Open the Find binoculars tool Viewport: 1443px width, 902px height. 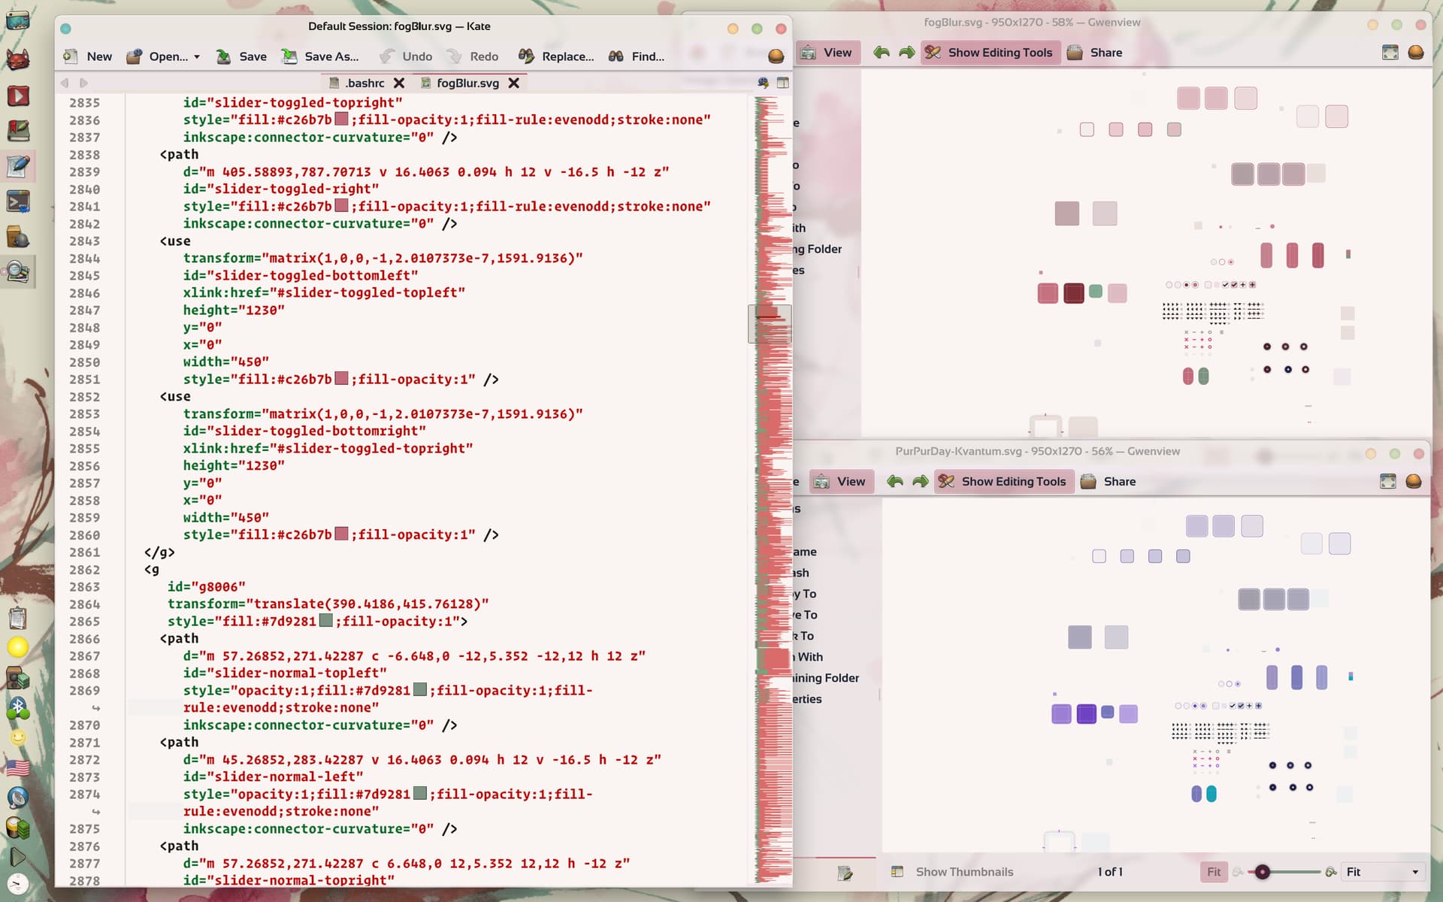point(616,56)
